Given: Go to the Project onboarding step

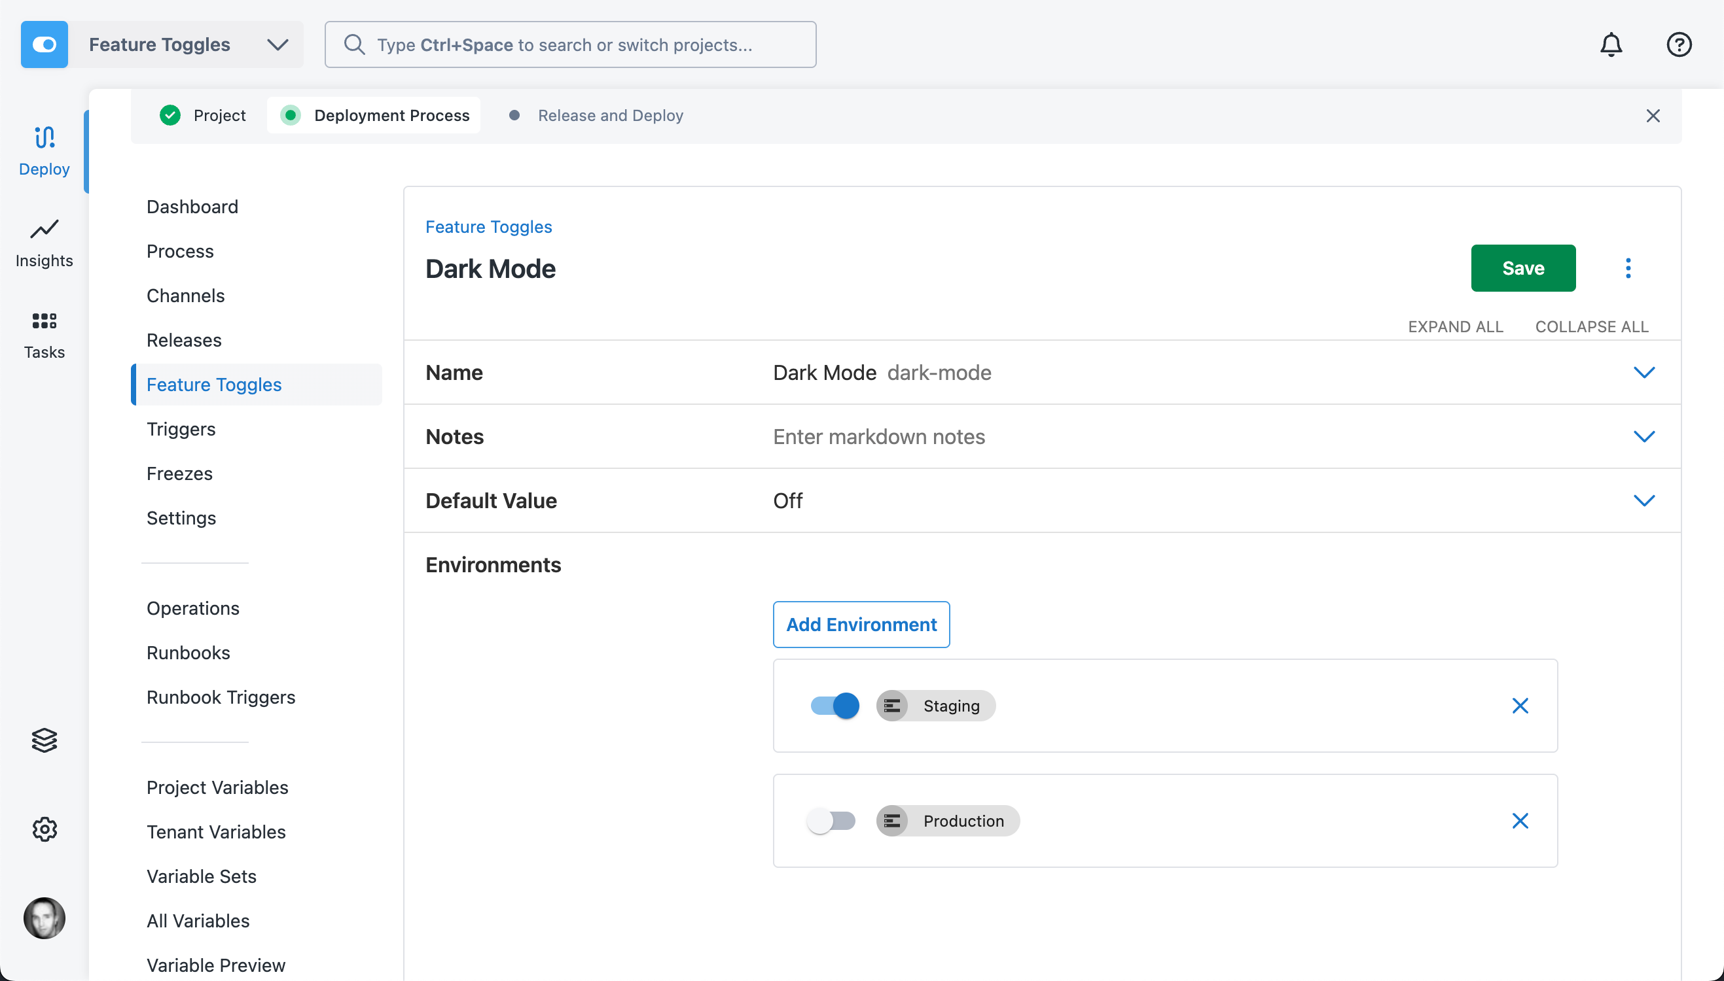Looking at the screenshot, I should pos(203,115).
